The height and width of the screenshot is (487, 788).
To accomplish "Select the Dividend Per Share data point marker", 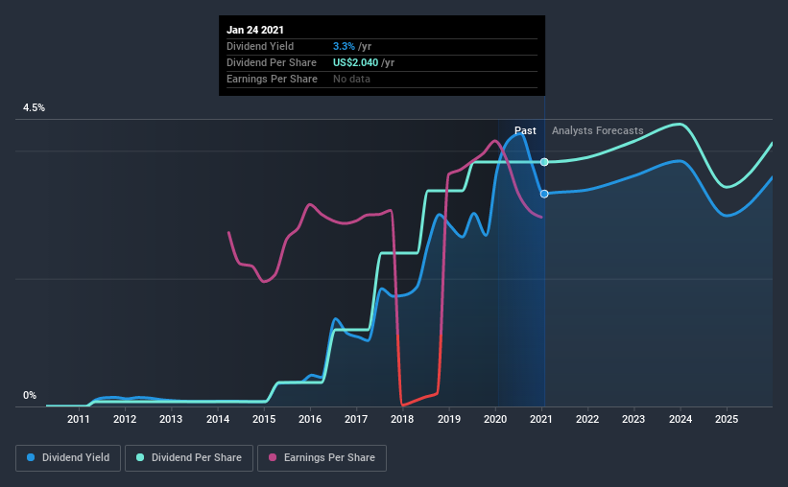I will click(544, 162).
